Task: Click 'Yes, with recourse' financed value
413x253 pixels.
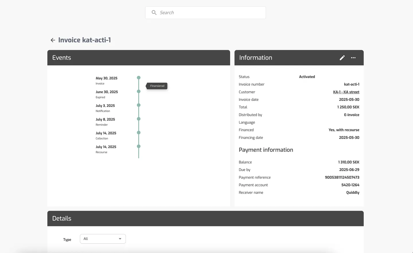Action: pos(344,130)
